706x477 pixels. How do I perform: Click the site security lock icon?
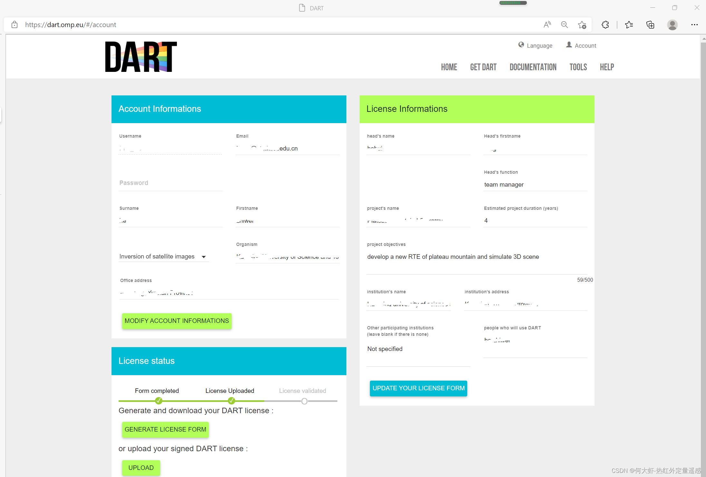tap(14, 24)
